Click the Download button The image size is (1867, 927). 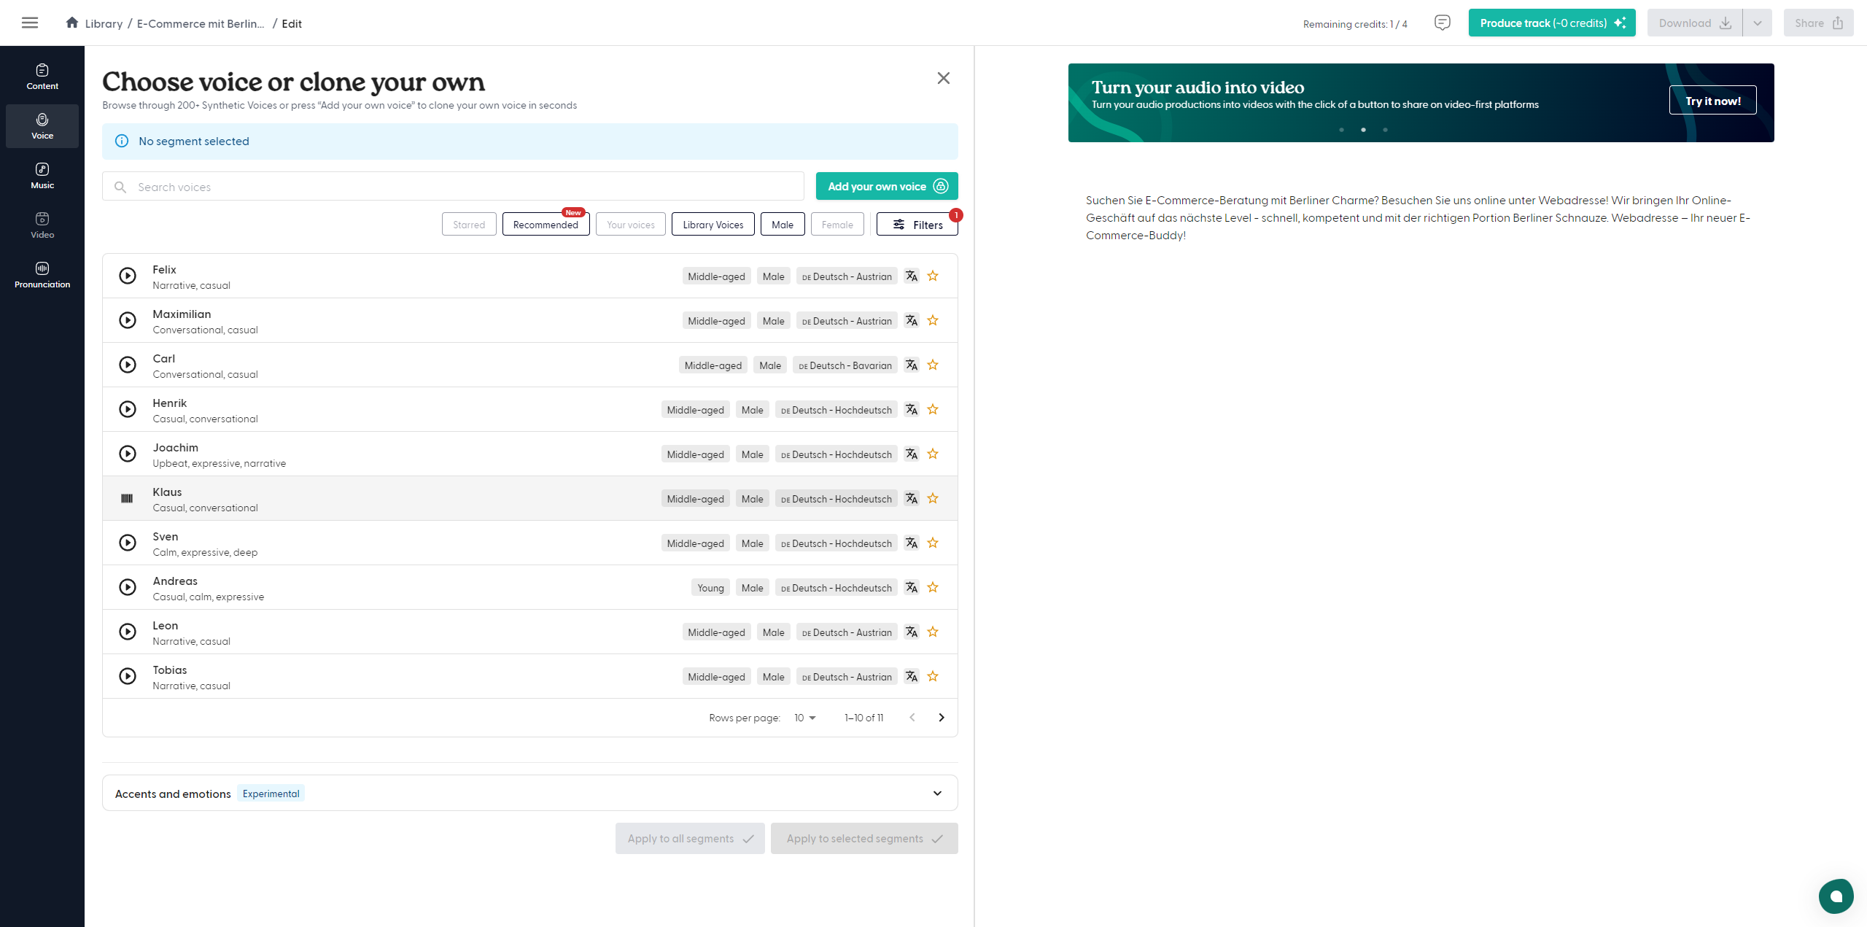[1695, 23]
